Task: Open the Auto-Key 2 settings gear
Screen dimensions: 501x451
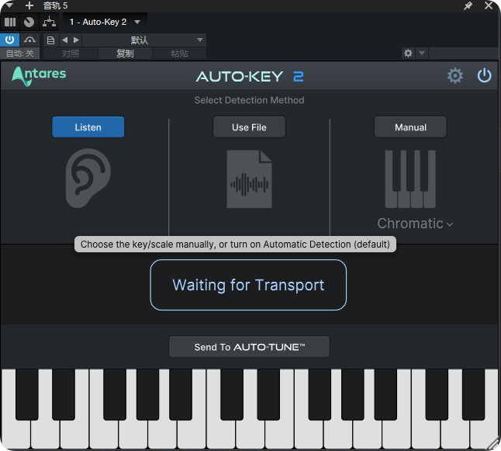Action: coord(455,76)
